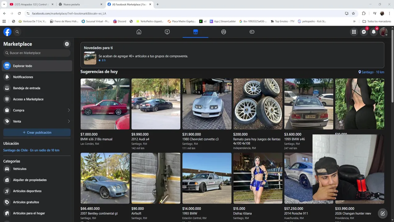
Task: Expand hidden bookmarks chevron
Action: 354,21
